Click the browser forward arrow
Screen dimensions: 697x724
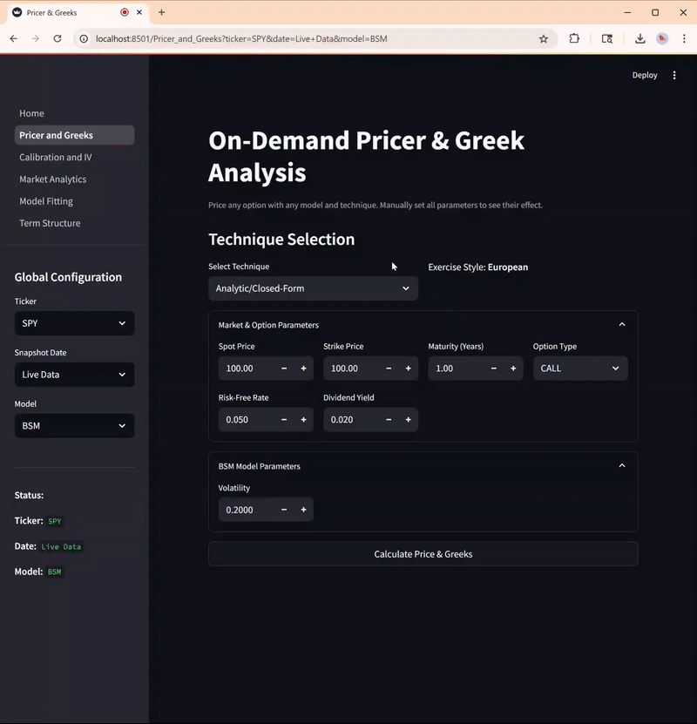36,39
